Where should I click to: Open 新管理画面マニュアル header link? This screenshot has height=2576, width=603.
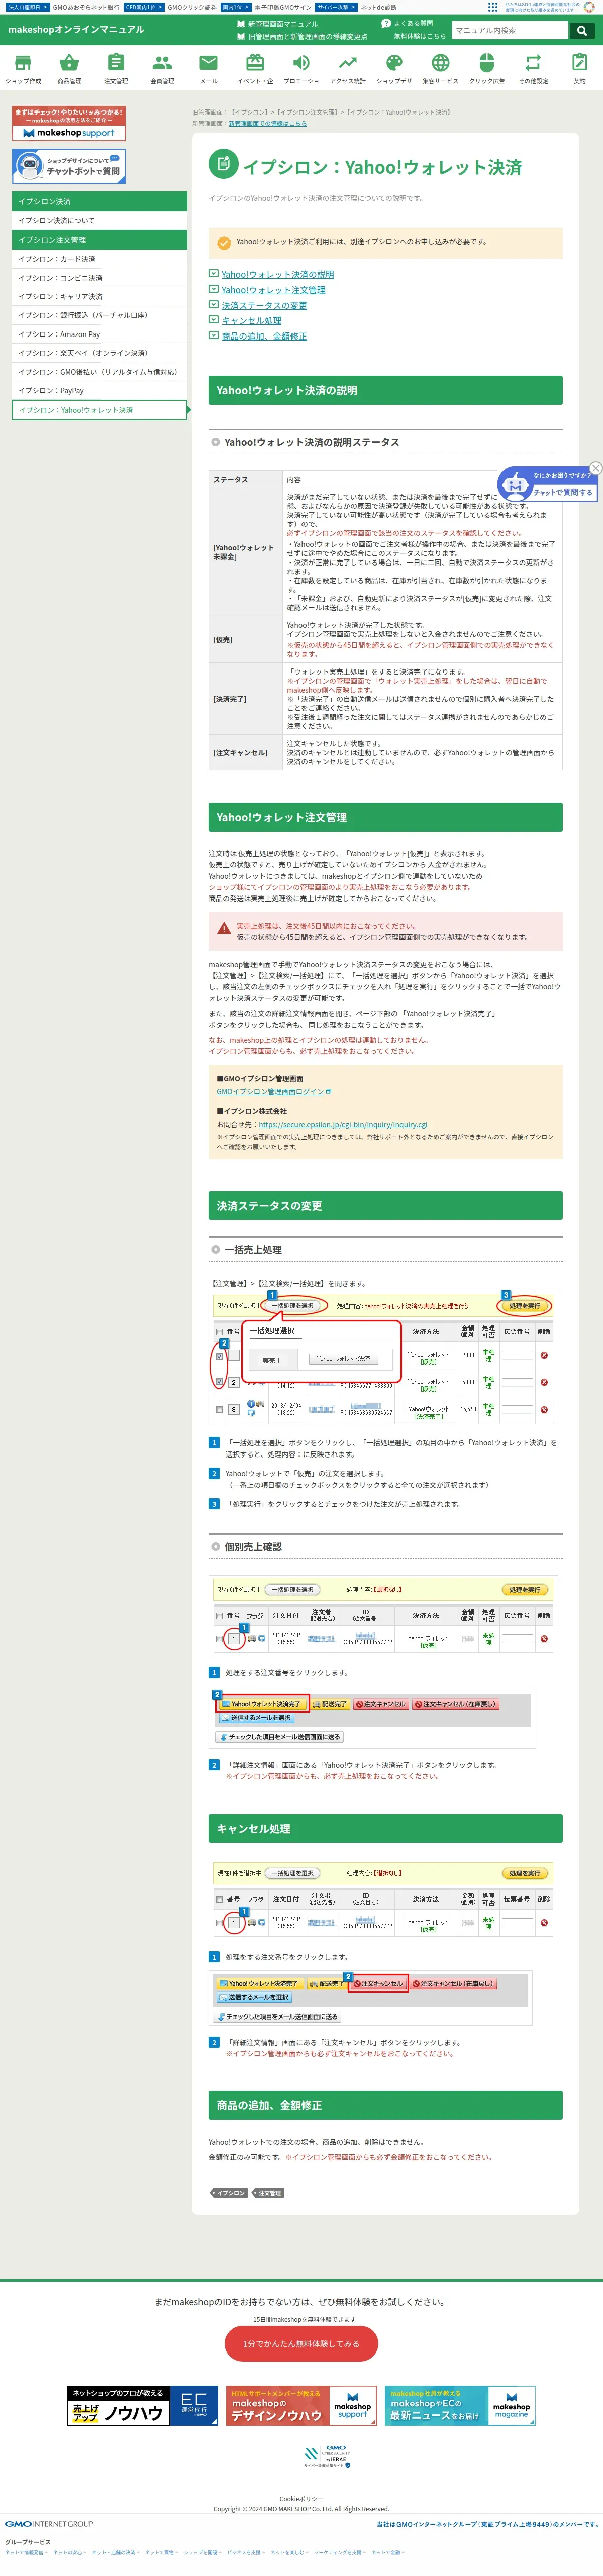(x=277, y=23)
